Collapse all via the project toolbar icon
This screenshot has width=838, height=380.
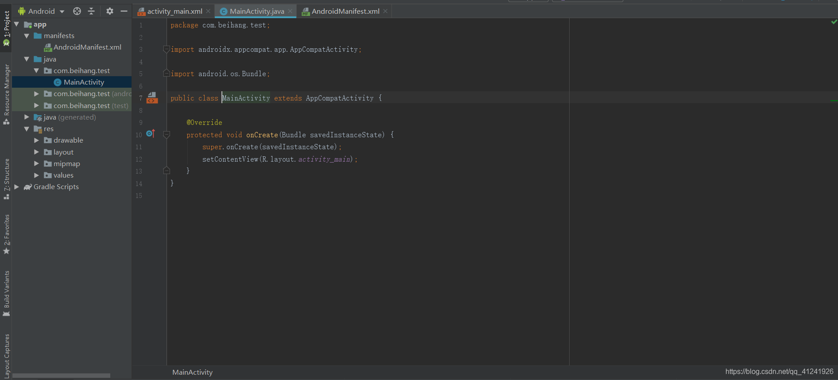tap(91, 11)
